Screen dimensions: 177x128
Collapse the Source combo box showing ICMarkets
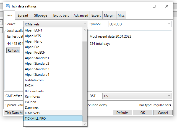tap(55, 24)
